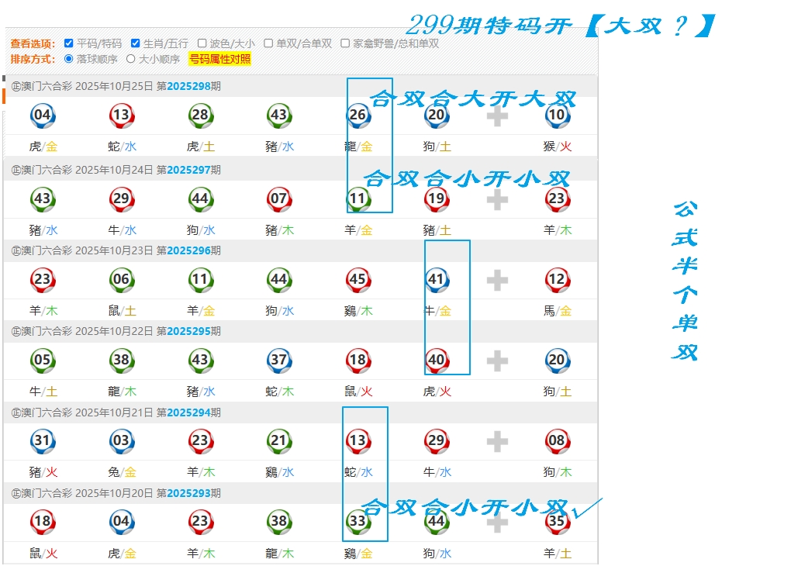Select the 大小顺序 sort option

131,59
